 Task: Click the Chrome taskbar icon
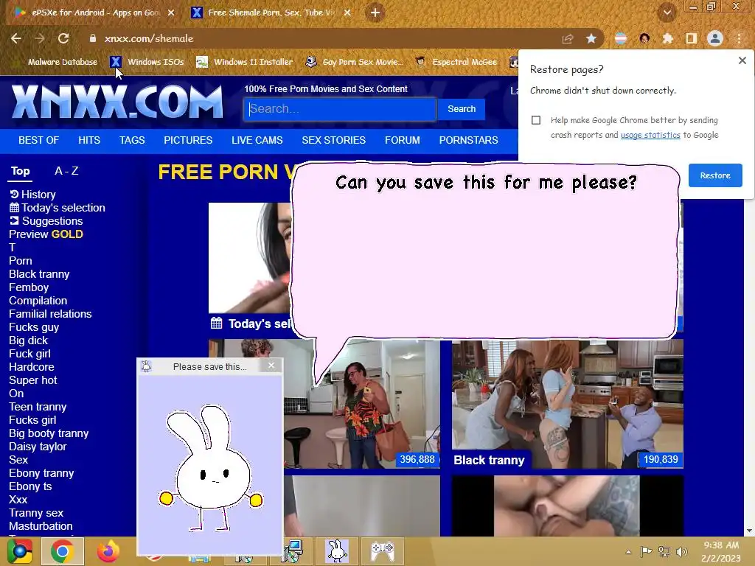(63, 551)
